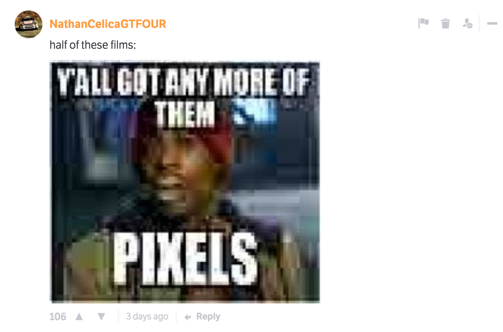Open the pixelated meme image
Image resolution: width=503 pixels, height=332 pixels.
185,182
